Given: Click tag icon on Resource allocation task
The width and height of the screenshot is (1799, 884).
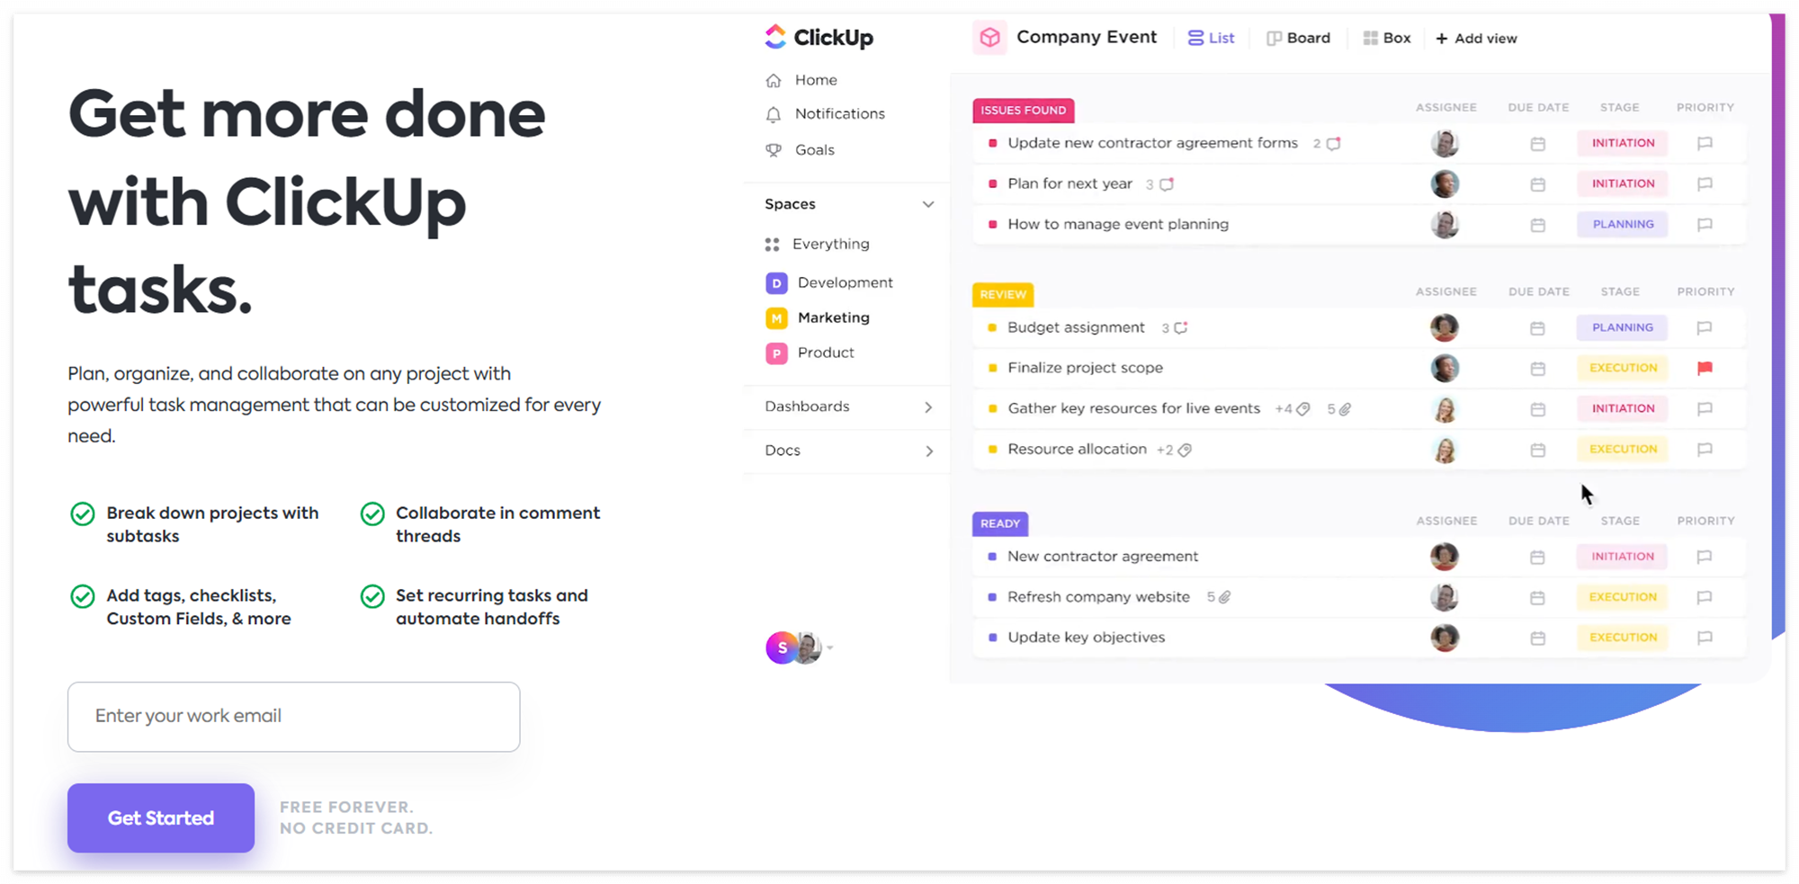Looking at the screenshot, I should point(1185,450).
